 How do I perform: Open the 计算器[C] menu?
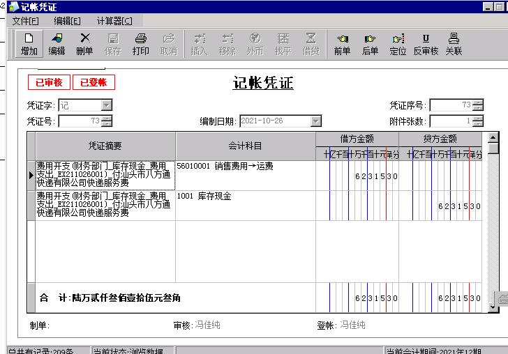pyautogui.click(x=114, y=21)
